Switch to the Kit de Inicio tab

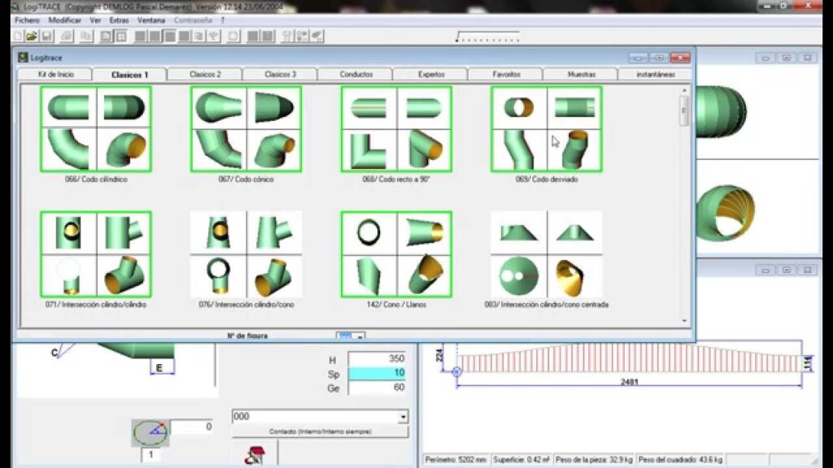click(x=56, y=74)
